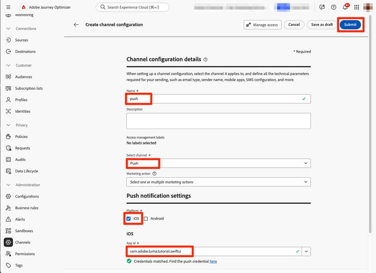376x273 pixels.
Task: Click the Audiences icon in sidebar
Action: [9, 77]
